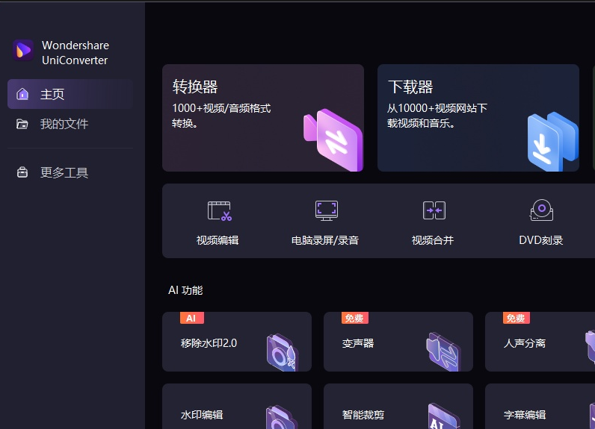This screenshot has width=595, height=429.
Task: Open the 主页 home tab in sidebar
Action: pyautogui.click(x=70, y=94)
